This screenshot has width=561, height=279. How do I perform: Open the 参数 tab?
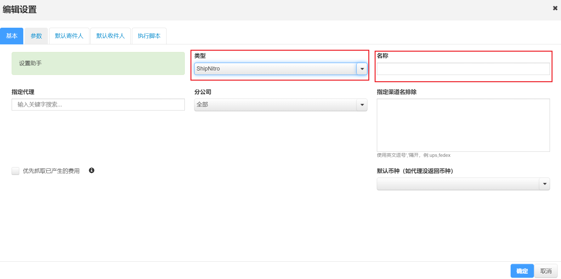[x=36, y=36]
